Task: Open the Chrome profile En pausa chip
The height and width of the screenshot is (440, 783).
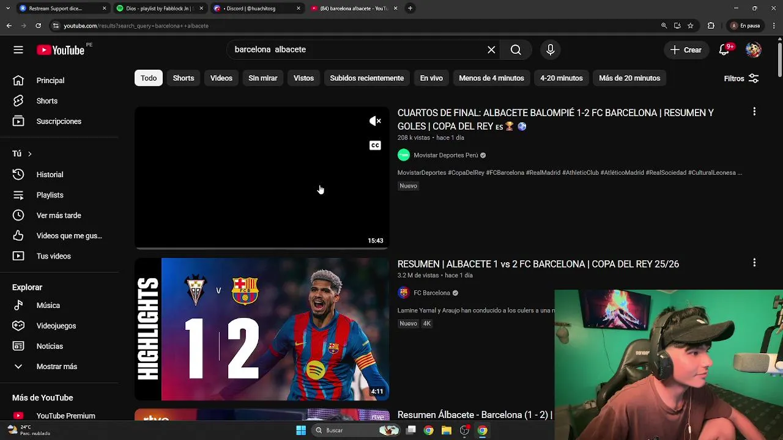Action: click(x=746, y=26)
